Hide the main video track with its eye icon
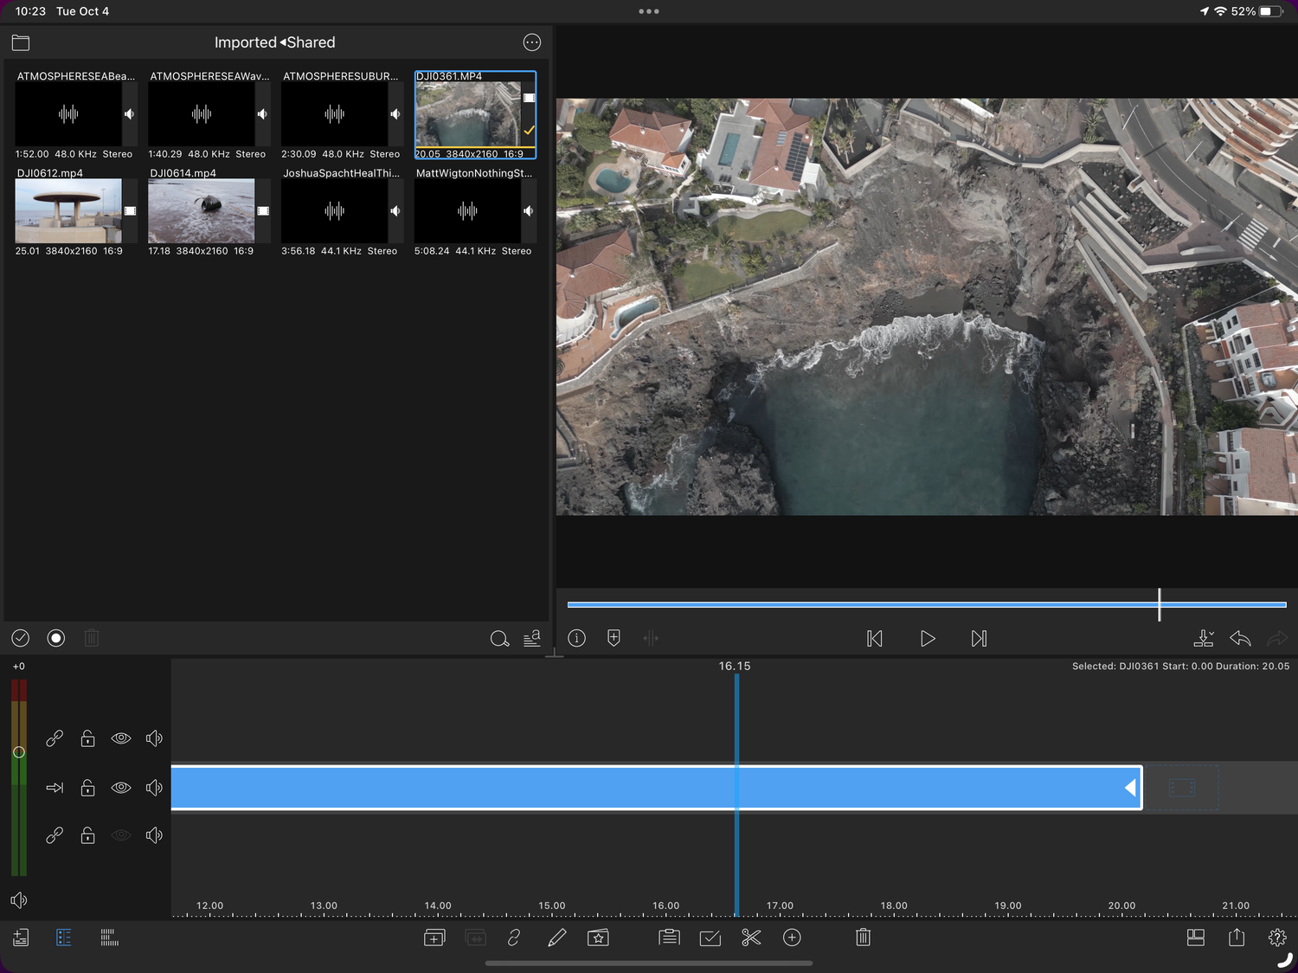 121,788
